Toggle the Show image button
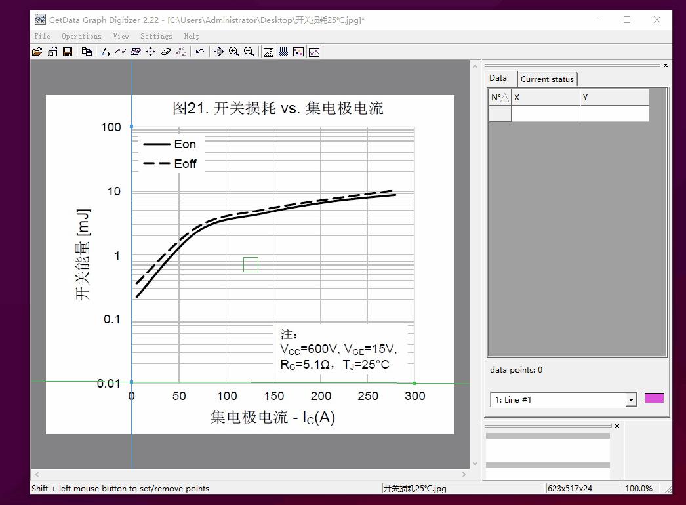686x505 pixels. click(x=268, y=52)
